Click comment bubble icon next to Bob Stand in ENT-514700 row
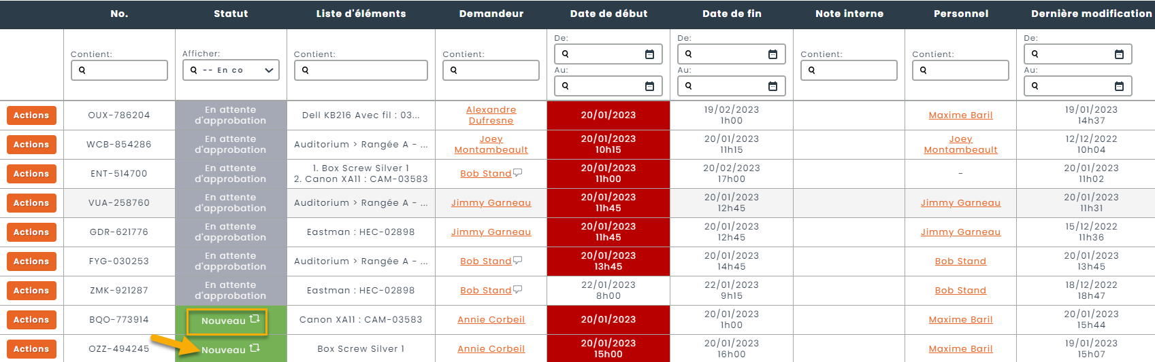 point(518,173)
